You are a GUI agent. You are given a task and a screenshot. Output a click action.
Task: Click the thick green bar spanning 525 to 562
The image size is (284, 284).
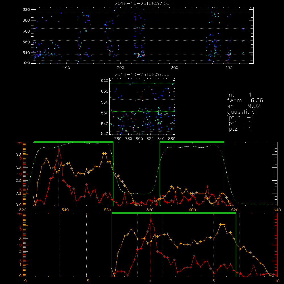(x=74, y=142)
